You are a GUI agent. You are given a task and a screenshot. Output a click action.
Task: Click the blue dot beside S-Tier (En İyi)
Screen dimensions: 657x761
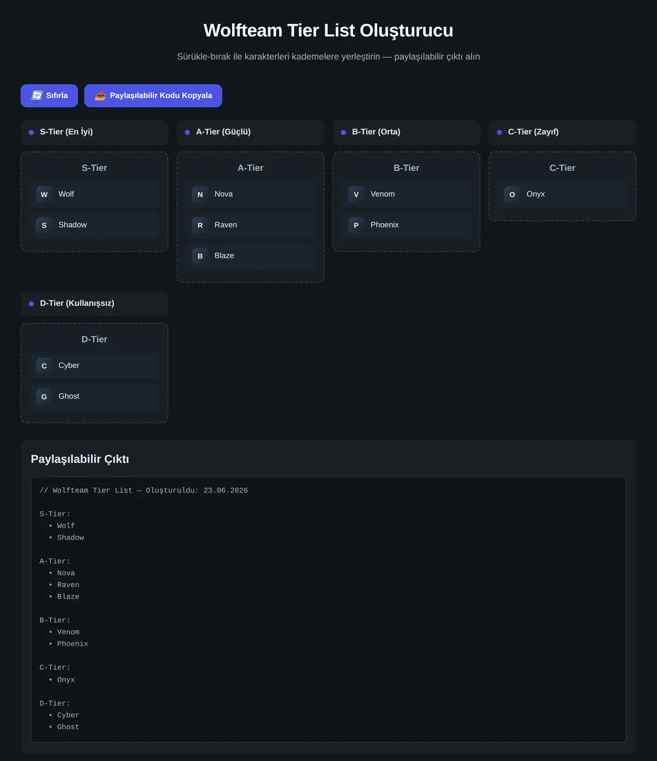[31, 132]
